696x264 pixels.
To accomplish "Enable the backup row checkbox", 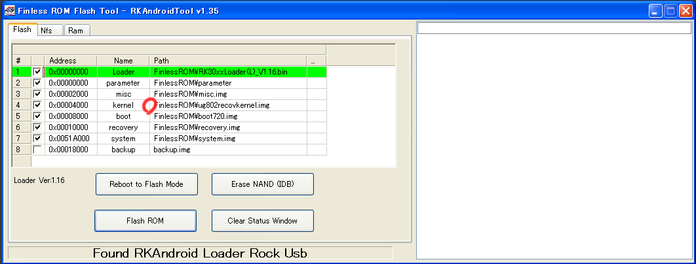I will click(x=37, y=150).
